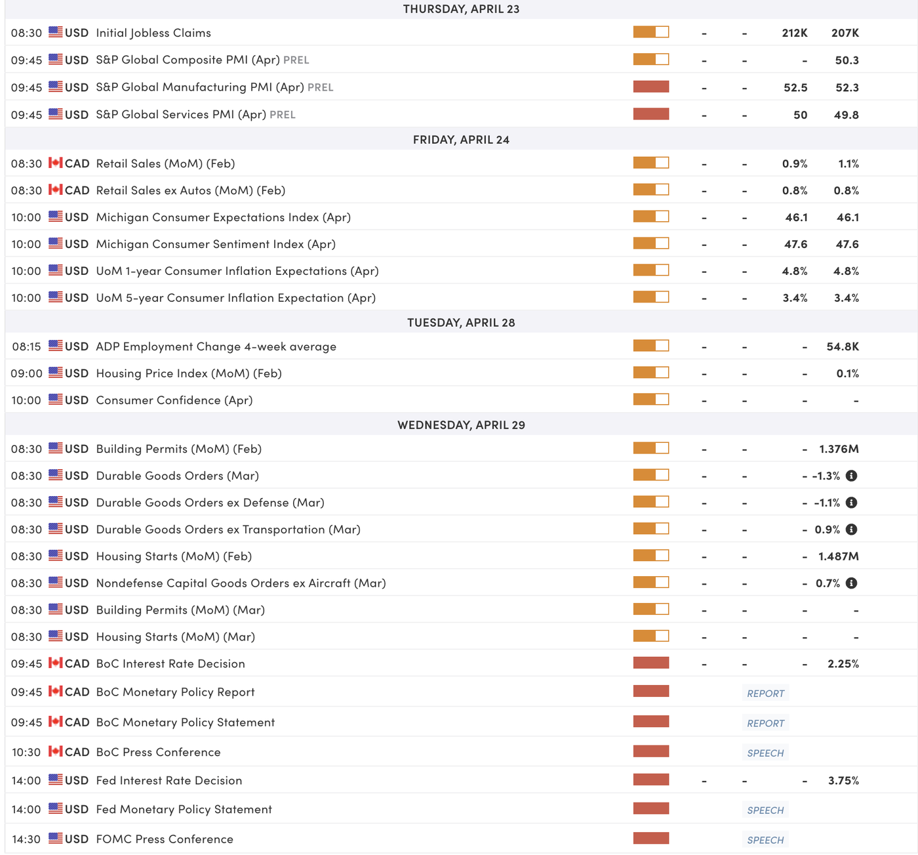This screenshot has height=855, width=918.
Task: Click US flag on S&P Global Composite PMI row
Action: click(x=56, y=59)
